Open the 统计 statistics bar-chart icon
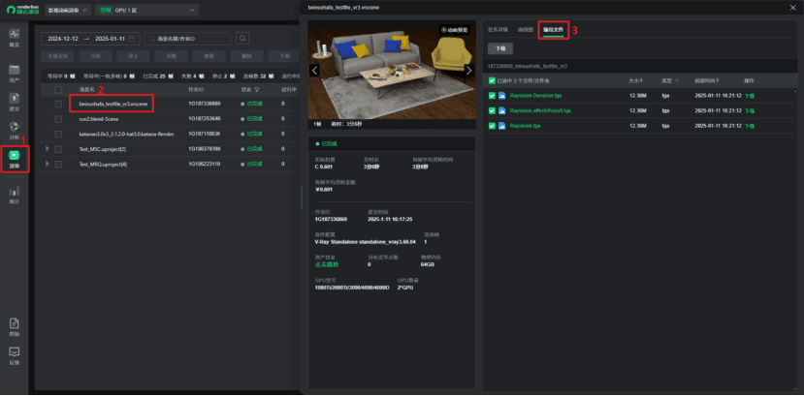 point(15,191)
